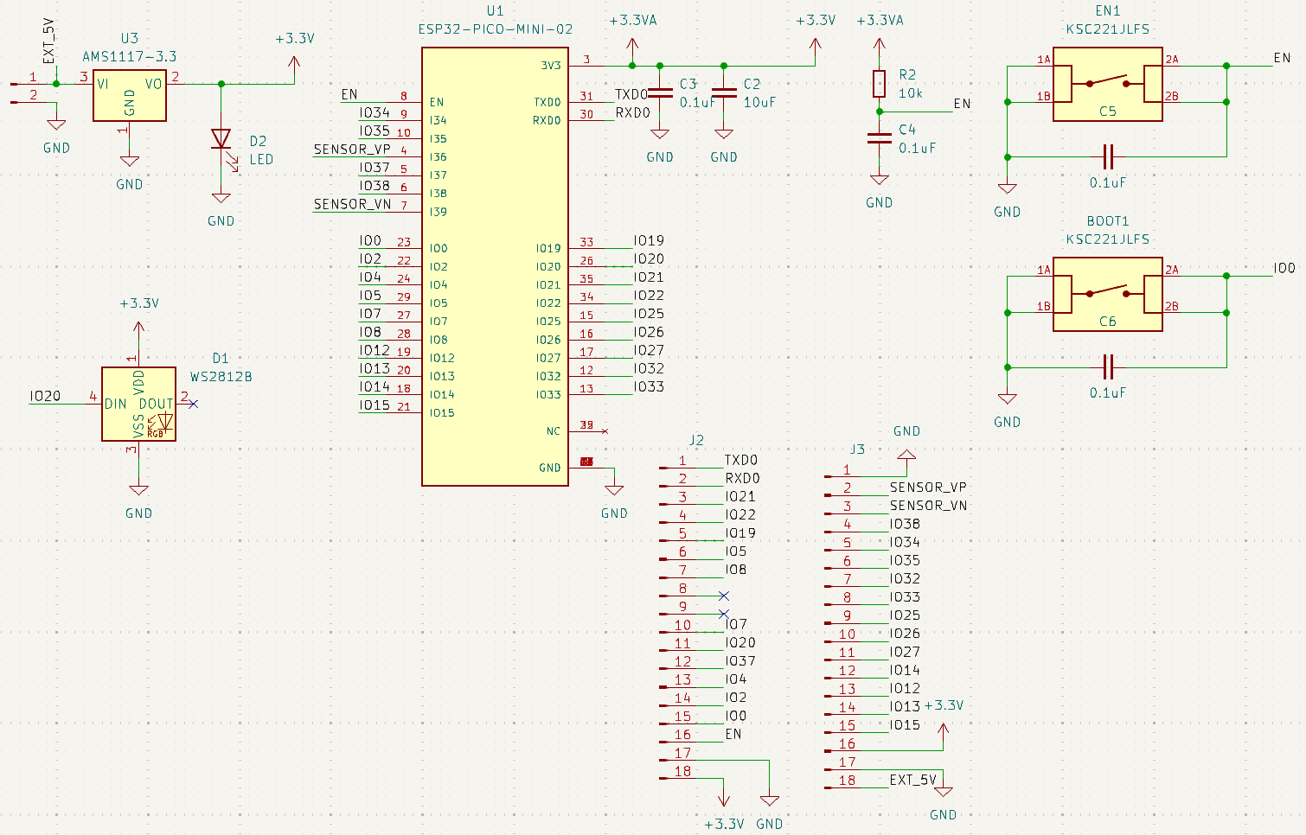Screen dimensions: 1306x835
Task: Click the +3.3VA power arrow above U1 3V3
Action: pyautogui.click(x=632, y=45)
